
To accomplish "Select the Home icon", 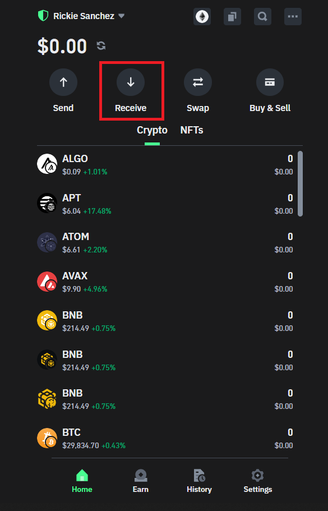I will tap(82, 481).
